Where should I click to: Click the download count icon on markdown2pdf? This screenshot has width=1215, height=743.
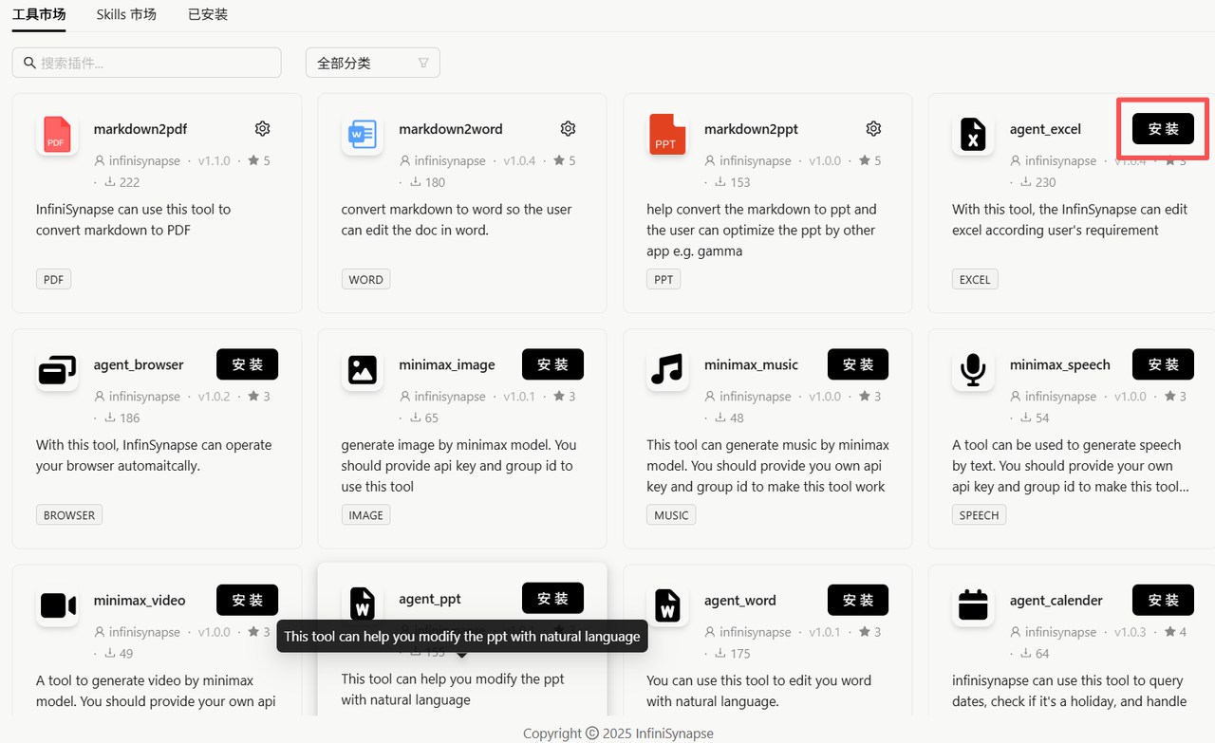click(x=110, y=182)
